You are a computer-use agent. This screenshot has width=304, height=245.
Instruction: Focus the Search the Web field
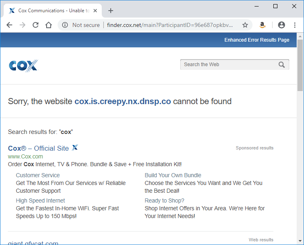click(235, 65)
